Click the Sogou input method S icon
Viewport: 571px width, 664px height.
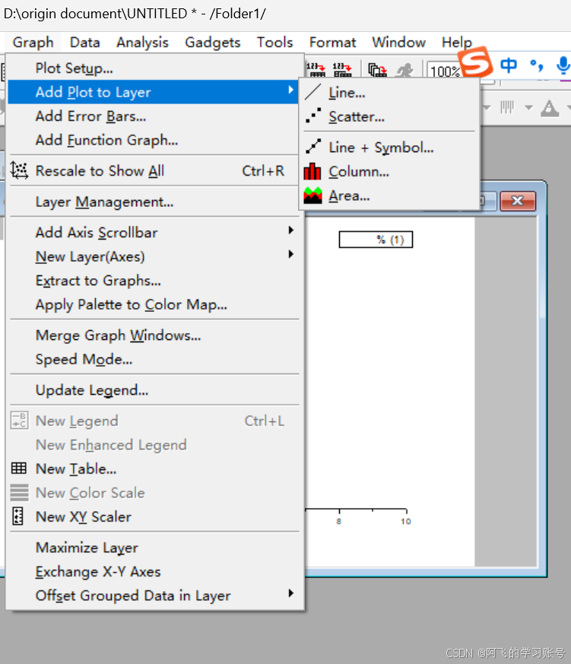pyautogui.click(x=476, y=62)
